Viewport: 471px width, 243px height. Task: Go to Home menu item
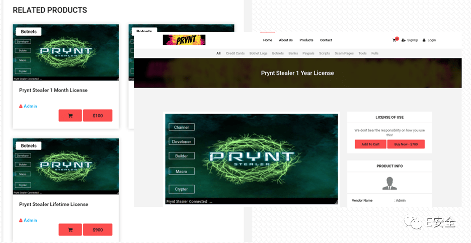268,40
